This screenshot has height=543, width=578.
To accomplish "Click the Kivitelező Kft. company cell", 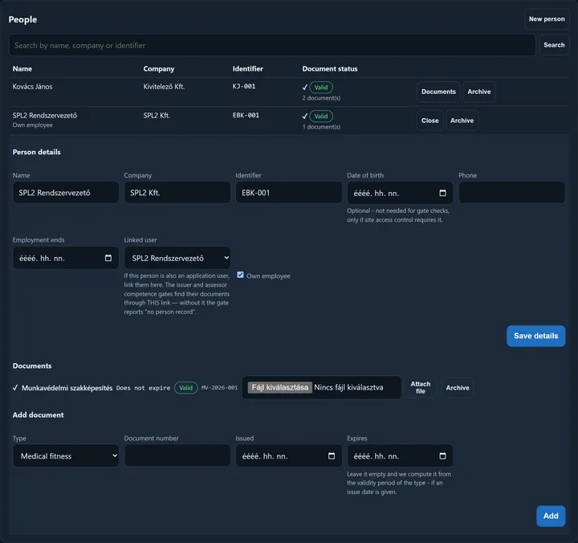I will [x=164, y=86].
